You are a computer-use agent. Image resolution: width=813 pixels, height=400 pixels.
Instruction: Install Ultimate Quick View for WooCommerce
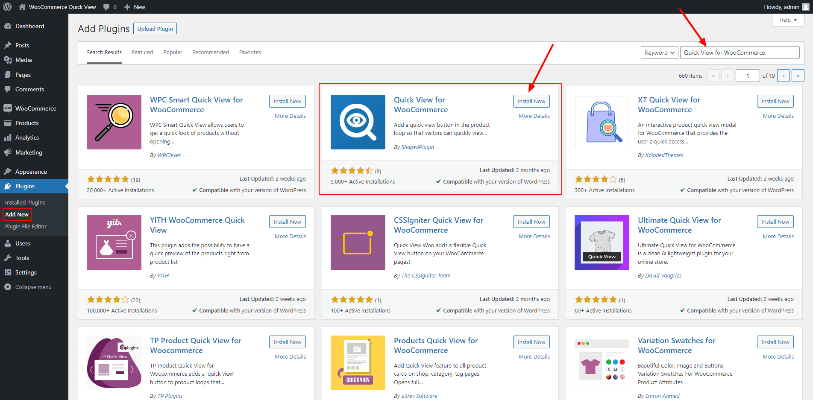(x=775, y=222)
